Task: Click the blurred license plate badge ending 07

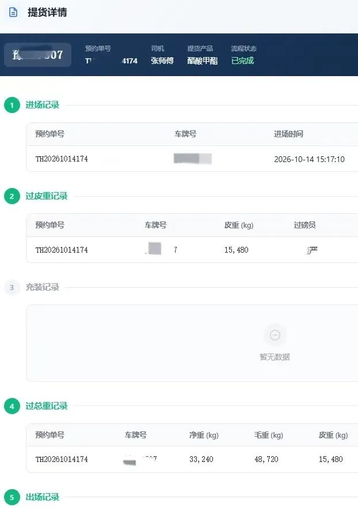Action: [x=38, y=55]
